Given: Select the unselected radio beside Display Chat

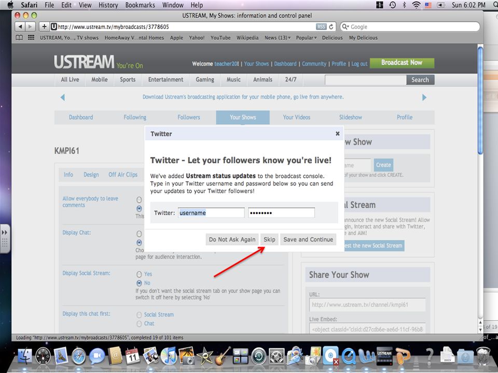Looking at the screenshot, I should [x=139, y=234].
